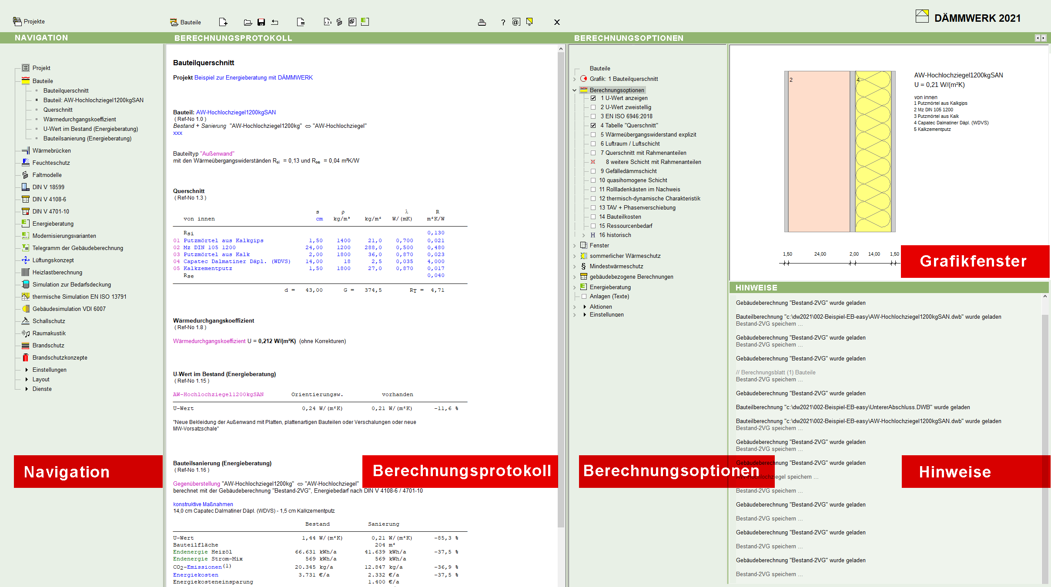This screenshot has height=587, width=1051.
Task: Enable 7 Querschnitt mit Rahmenanteilen
Action: [593, 153]
